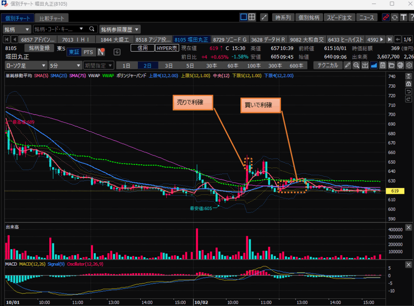414x306 pixels.
Task: Click the refresh arrows icon
Action: [x=395, y=17]
